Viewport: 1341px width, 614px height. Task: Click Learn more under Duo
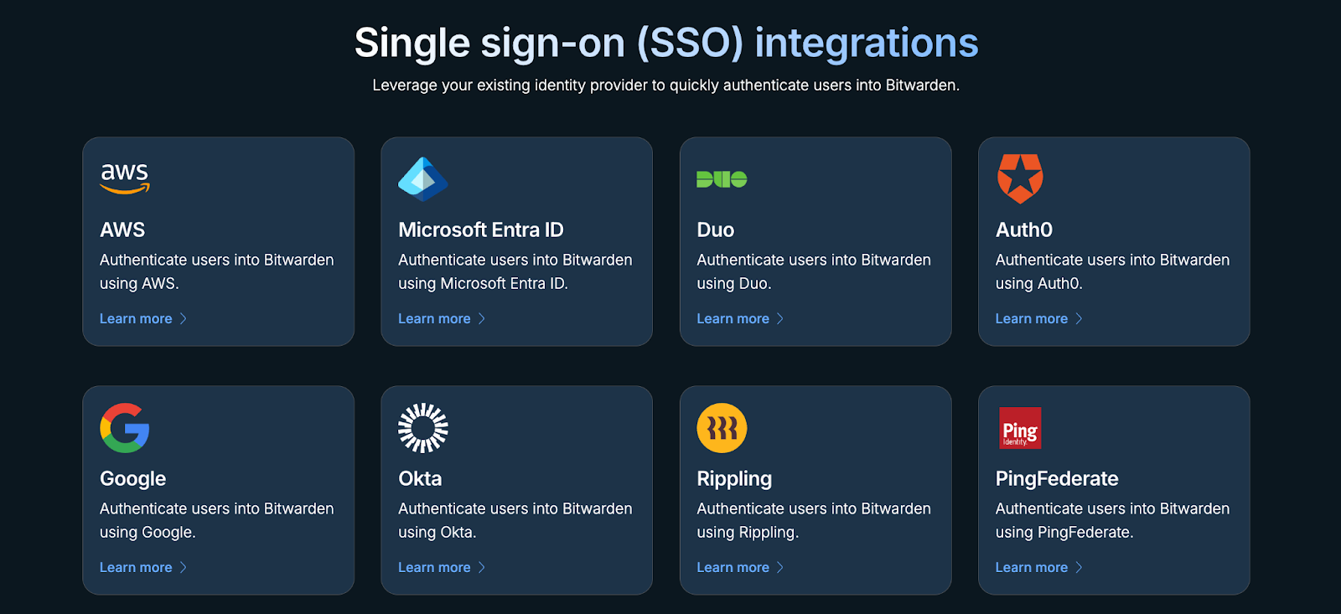point(732,318)
